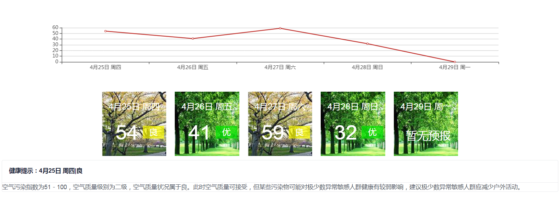Click the AQI value 54

tap(127, 133)
